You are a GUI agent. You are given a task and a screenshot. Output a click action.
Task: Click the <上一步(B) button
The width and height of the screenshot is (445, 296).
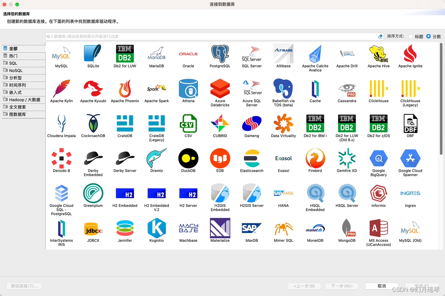coord(304,286)
